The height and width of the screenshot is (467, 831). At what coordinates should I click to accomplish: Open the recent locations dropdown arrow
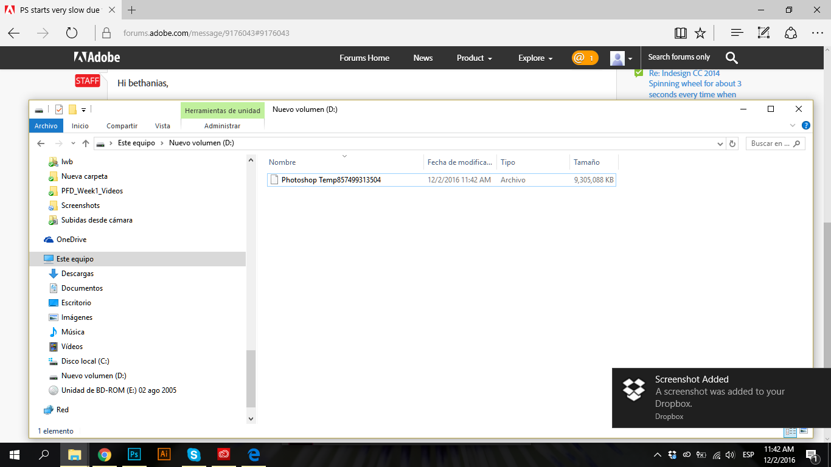pyautogui.click(x=73, y=144)
